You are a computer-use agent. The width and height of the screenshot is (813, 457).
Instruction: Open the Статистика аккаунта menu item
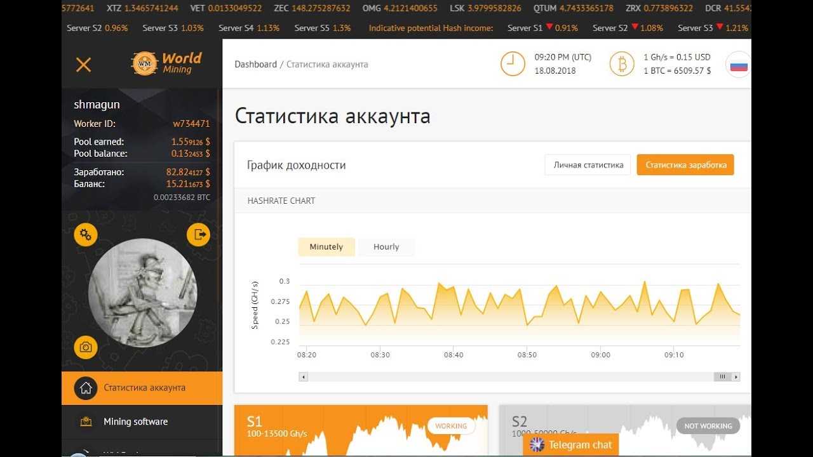pos(142,388)
